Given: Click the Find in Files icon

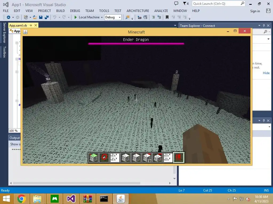Looking at the screenshot, I should [127, 17].
